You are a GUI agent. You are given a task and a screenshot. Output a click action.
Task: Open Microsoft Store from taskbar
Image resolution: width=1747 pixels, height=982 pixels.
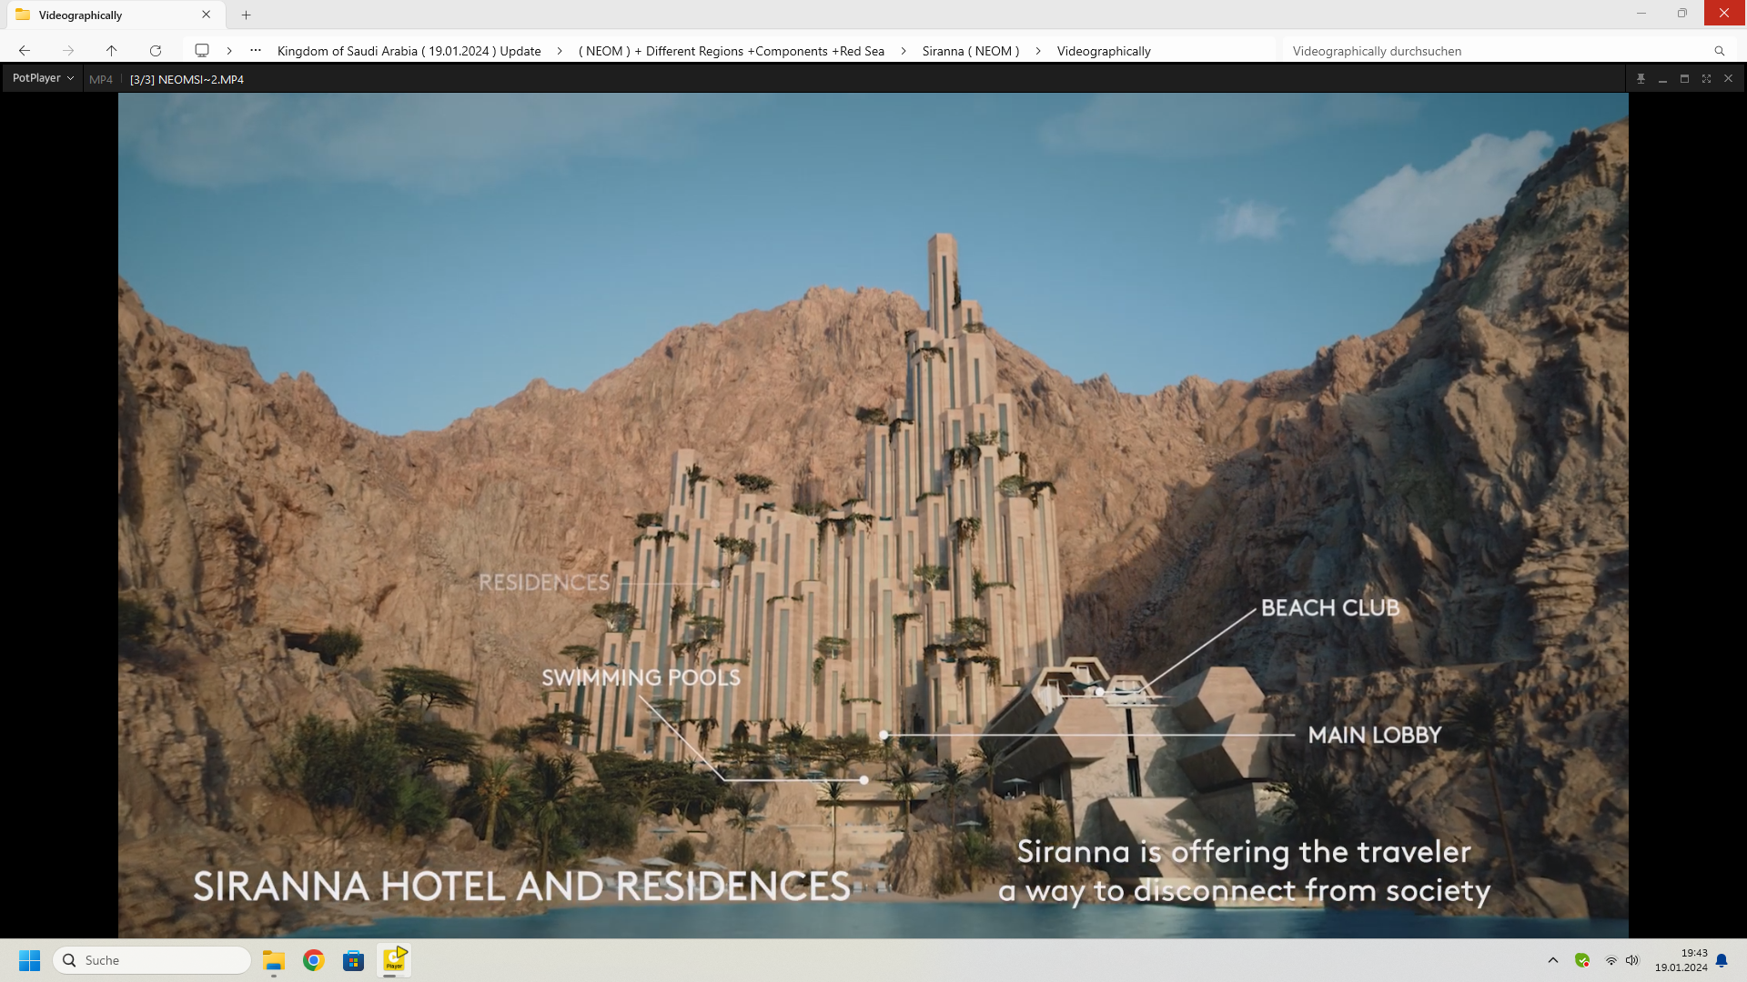354,960
